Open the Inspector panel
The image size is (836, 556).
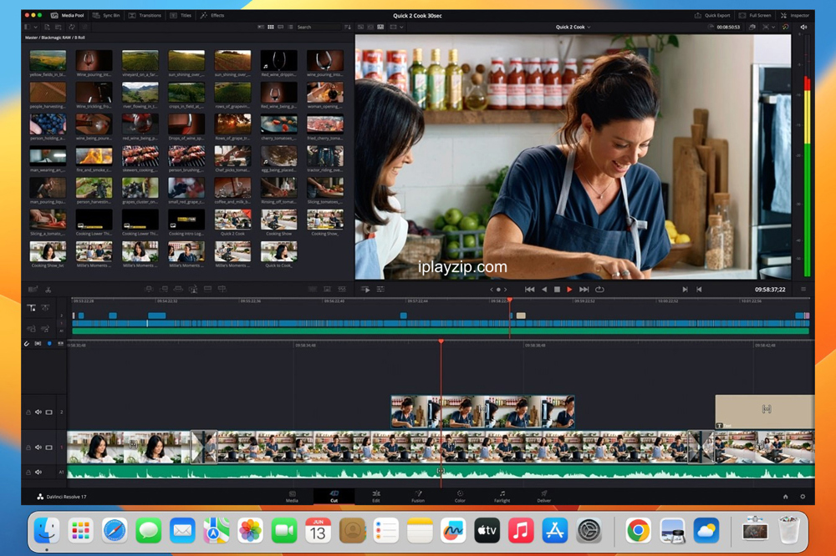click(795, 15)
